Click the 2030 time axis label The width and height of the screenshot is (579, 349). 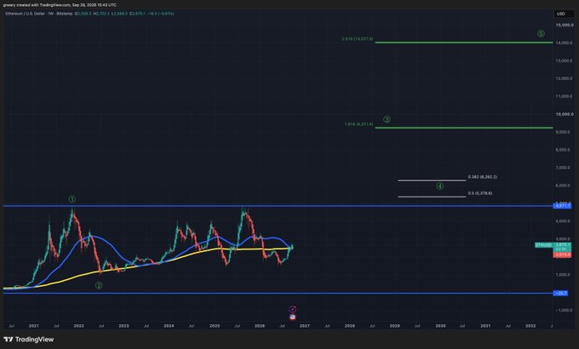pyautogui.click(x=440, y=326)
